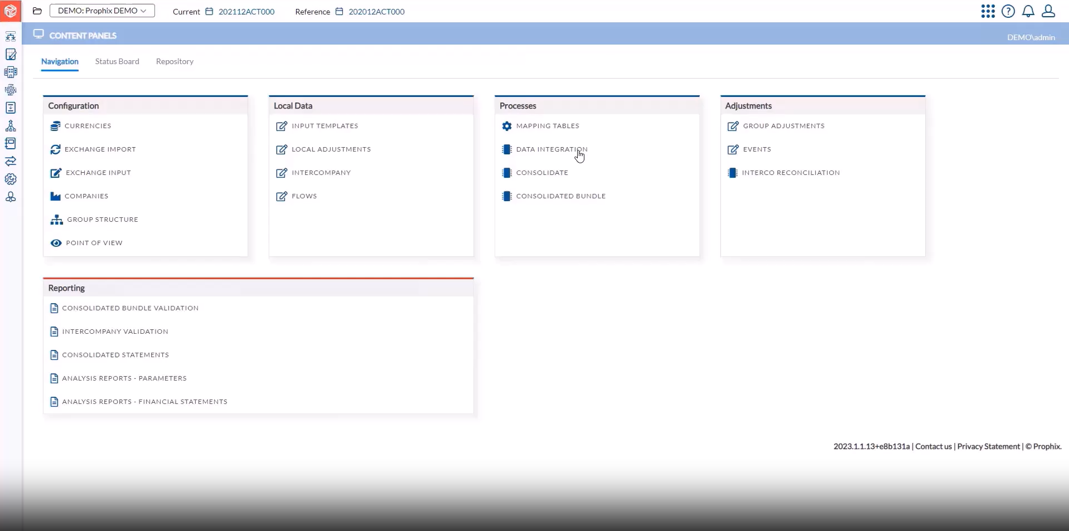
Task: Click the Contact us footer link
Action: pyautogui.click(x=933, y=446)
